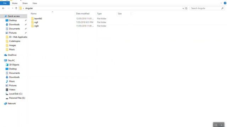
Task: Open 3D Objects under This PC
Action: click(x=14, y=65)
